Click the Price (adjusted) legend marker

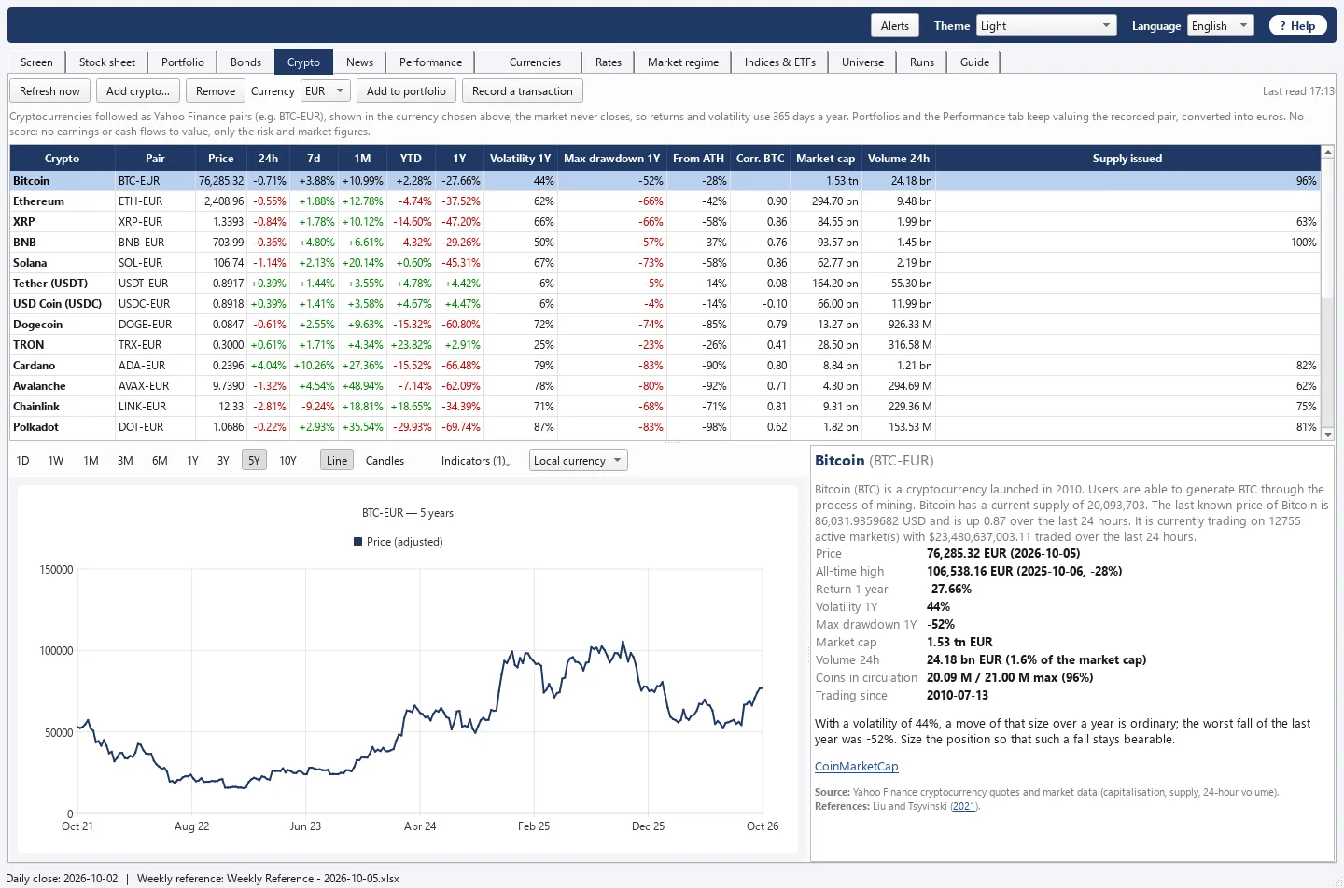(x=357, y=541)
